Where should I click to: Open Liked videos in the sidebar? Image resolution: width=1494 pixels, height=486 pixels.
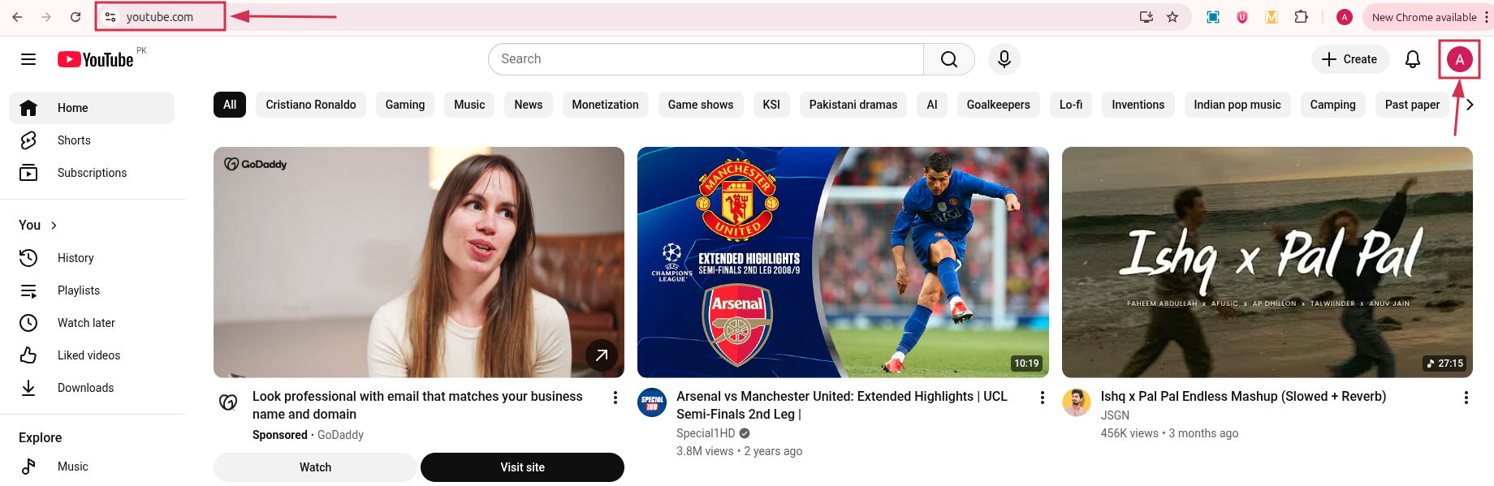click(x=92, y=355)
